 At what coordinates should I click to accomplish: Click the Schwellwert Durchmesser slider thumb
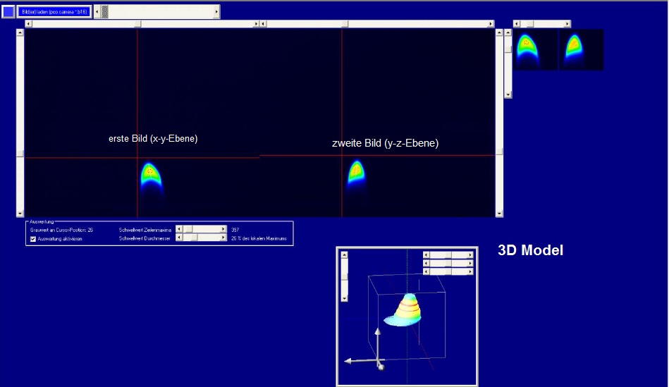(x=194, y=238)
